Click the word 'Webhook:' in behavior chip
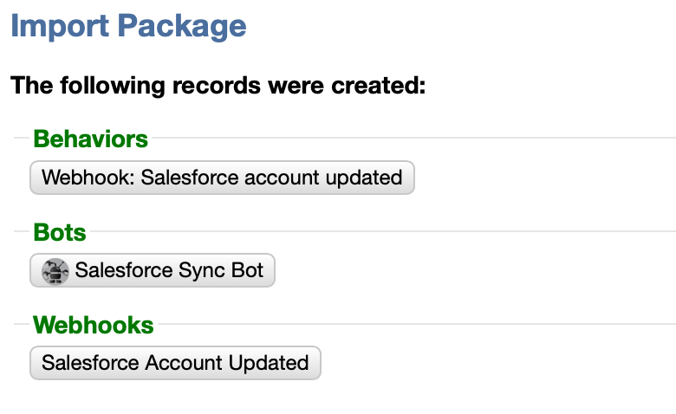Viewport: 676px width, 414px height. point(88,178)
